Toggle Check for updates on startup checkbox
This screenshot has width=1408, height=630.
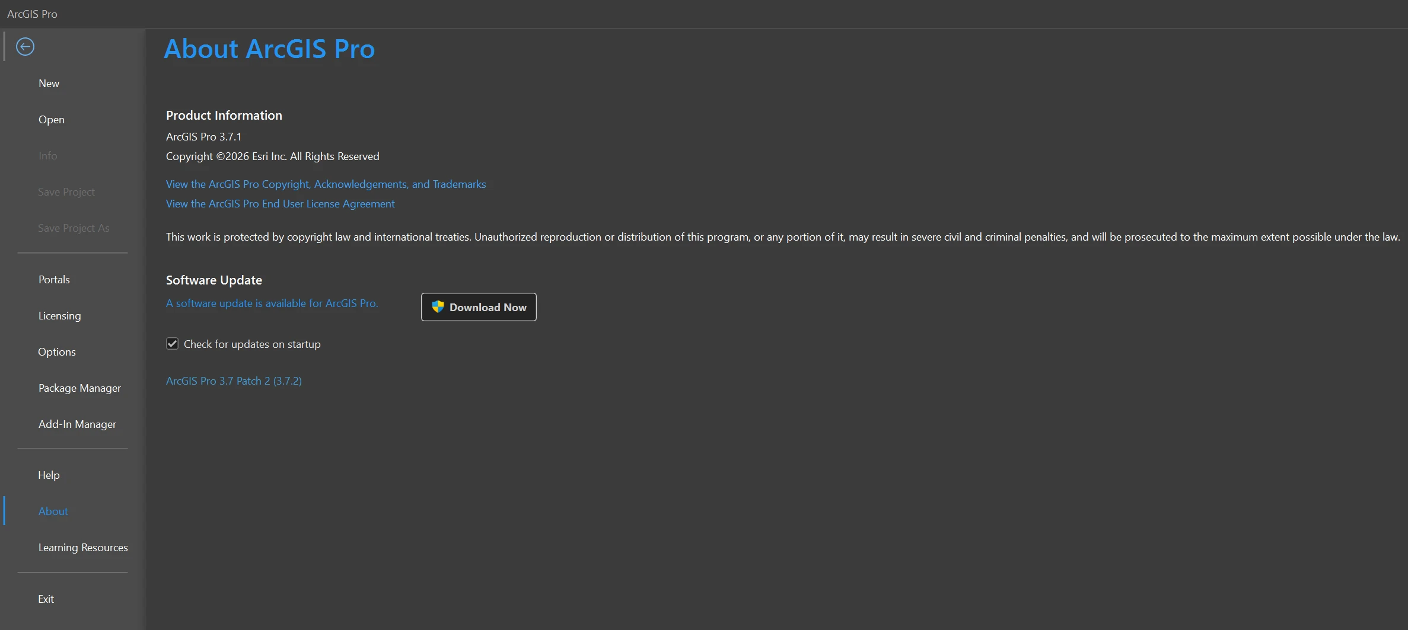(172, 344)
